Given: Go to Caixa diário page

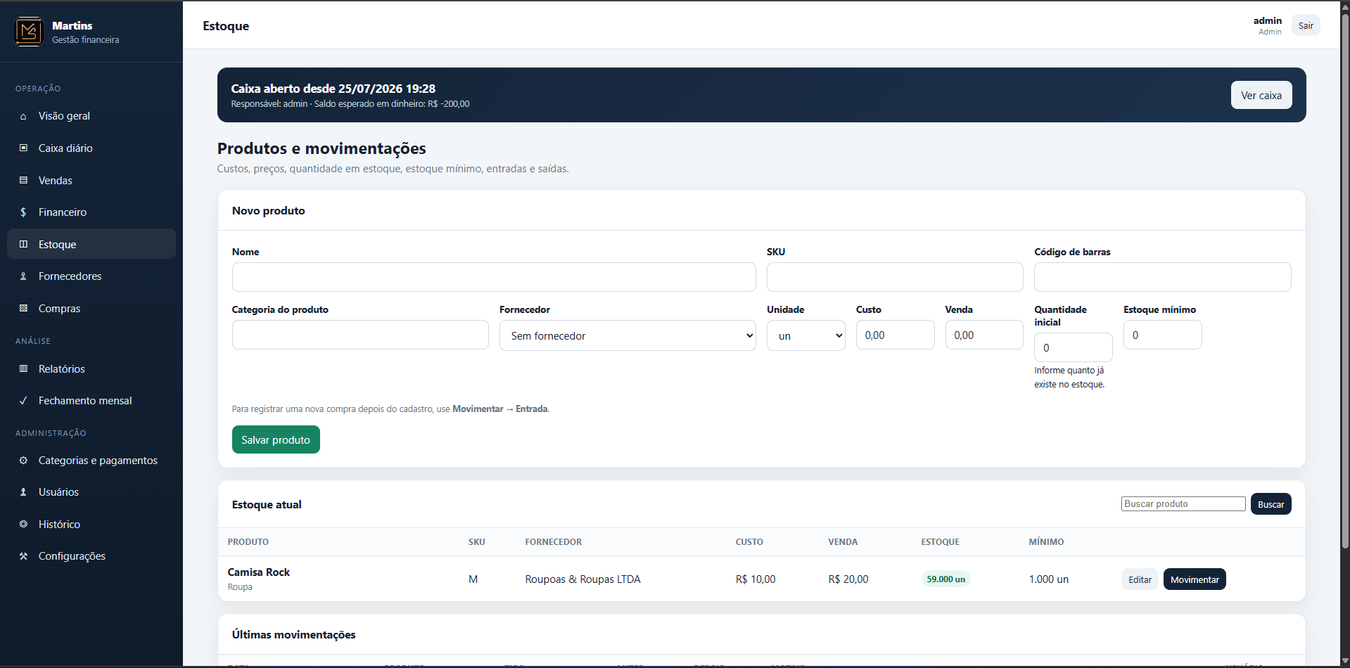Looking at the screenshot, I should 91,148.
